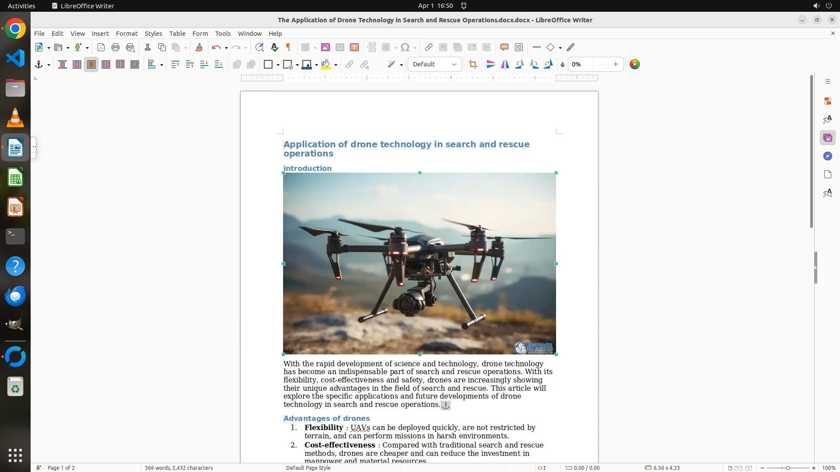This screenshot has width=840, height=472.
Task: Toggle optimal wrap mode button
Action: coord(91,65)
